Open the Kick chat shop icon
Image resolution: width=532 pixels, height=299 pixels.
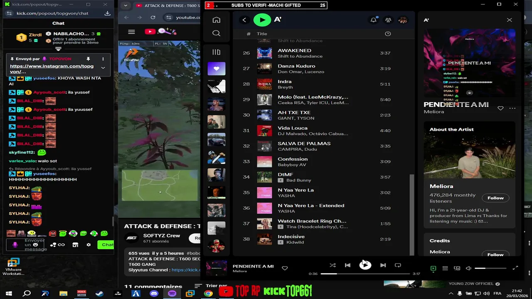[75, 245]
